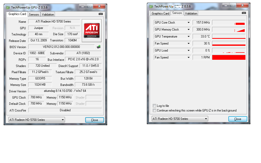Close the right GPU-Z window with X
261x163 pixels.
click(242, 5)
